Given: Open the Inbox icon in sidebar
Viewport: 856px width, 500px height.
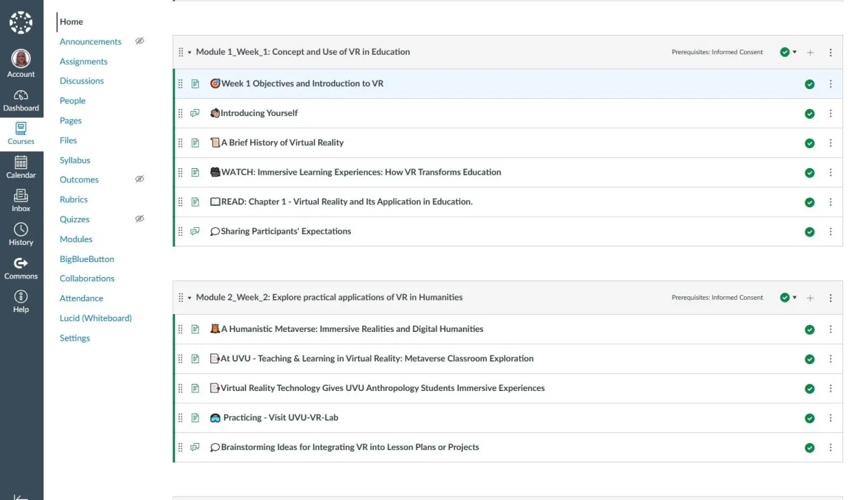Looking at the screenshot, I should pos(21,196).
